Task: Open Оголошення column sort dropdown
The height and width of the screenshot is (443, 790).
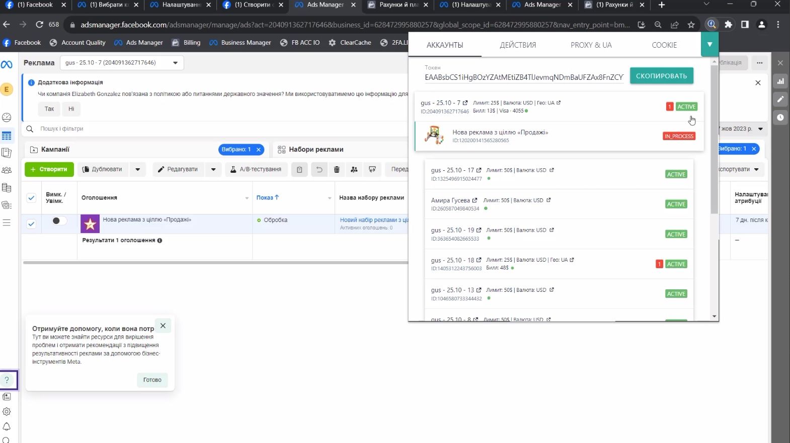Action: (247, 198)
